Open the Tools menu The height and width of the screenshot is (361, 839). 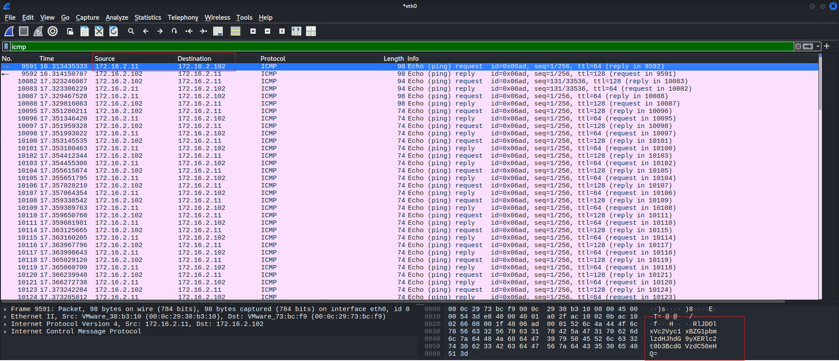(x=244, y=18)
